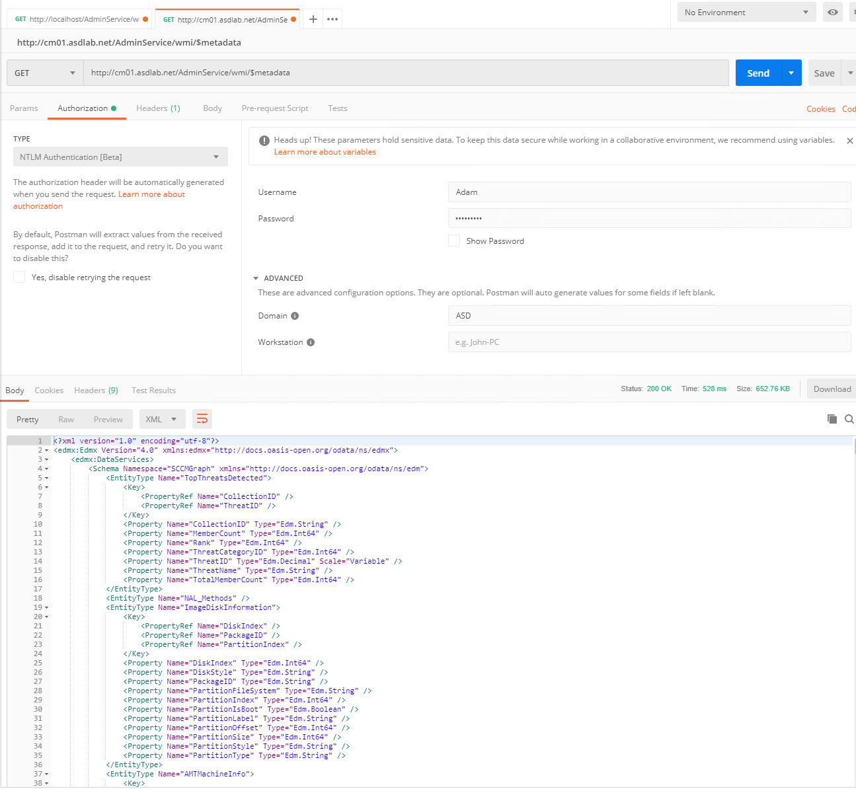Click the Save button

[824, 73]
